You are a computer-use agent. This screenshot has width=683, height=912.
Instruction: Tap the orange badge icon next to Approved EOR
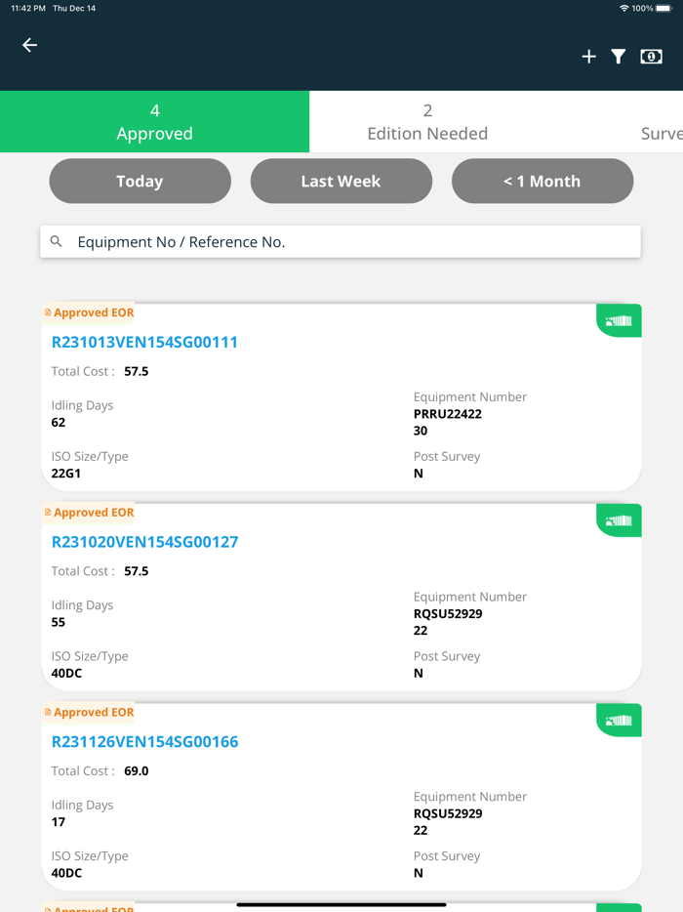click(47, 312)
